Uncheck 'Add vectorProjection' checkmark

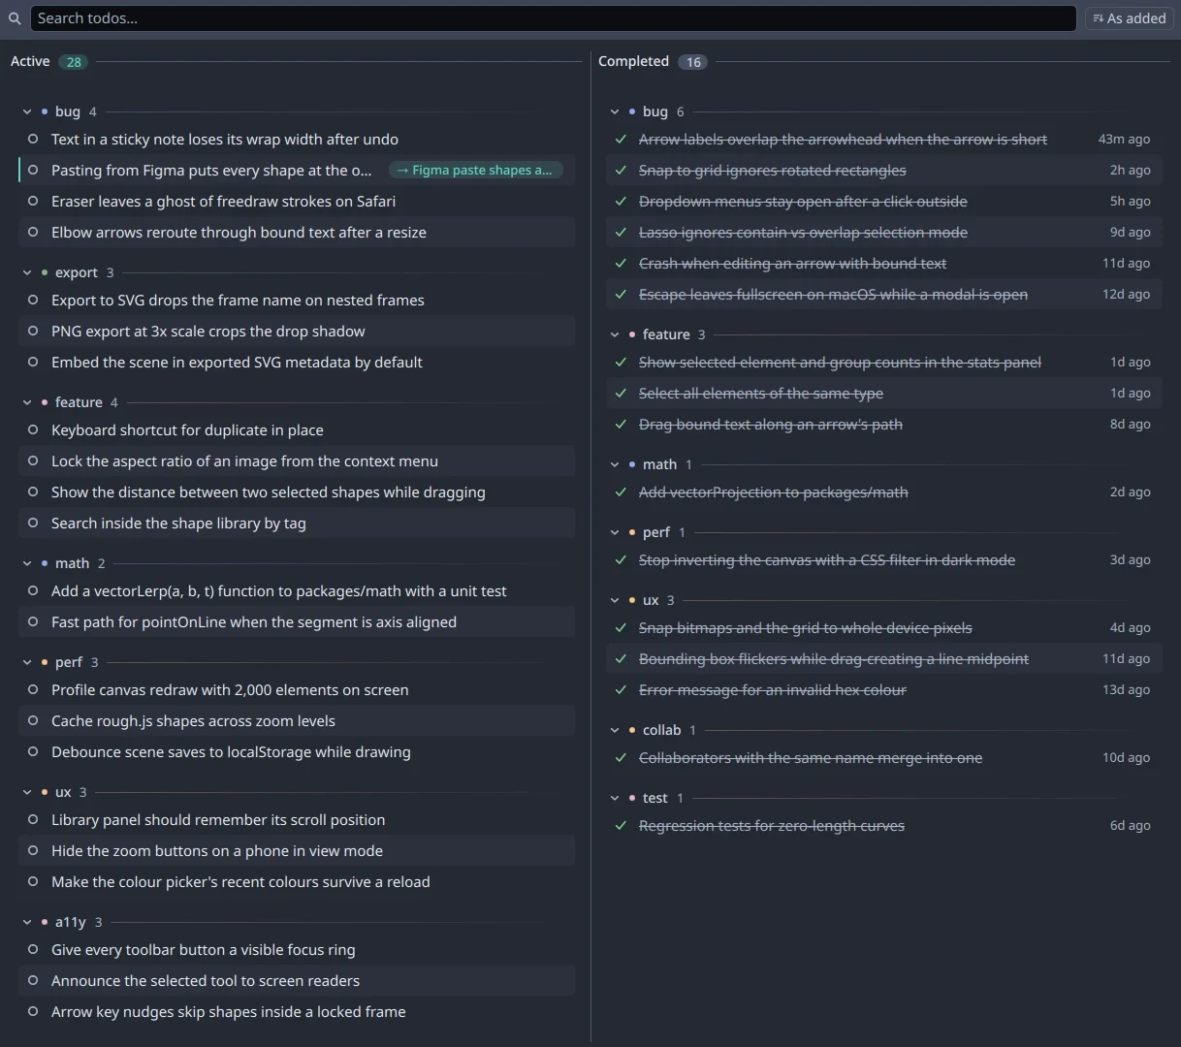(621, 492)
